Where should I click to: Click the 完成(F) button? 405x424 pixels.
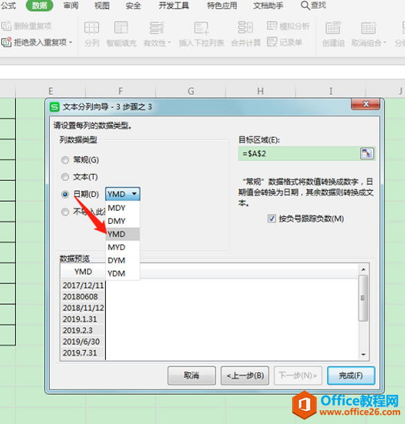coord(351,376)
